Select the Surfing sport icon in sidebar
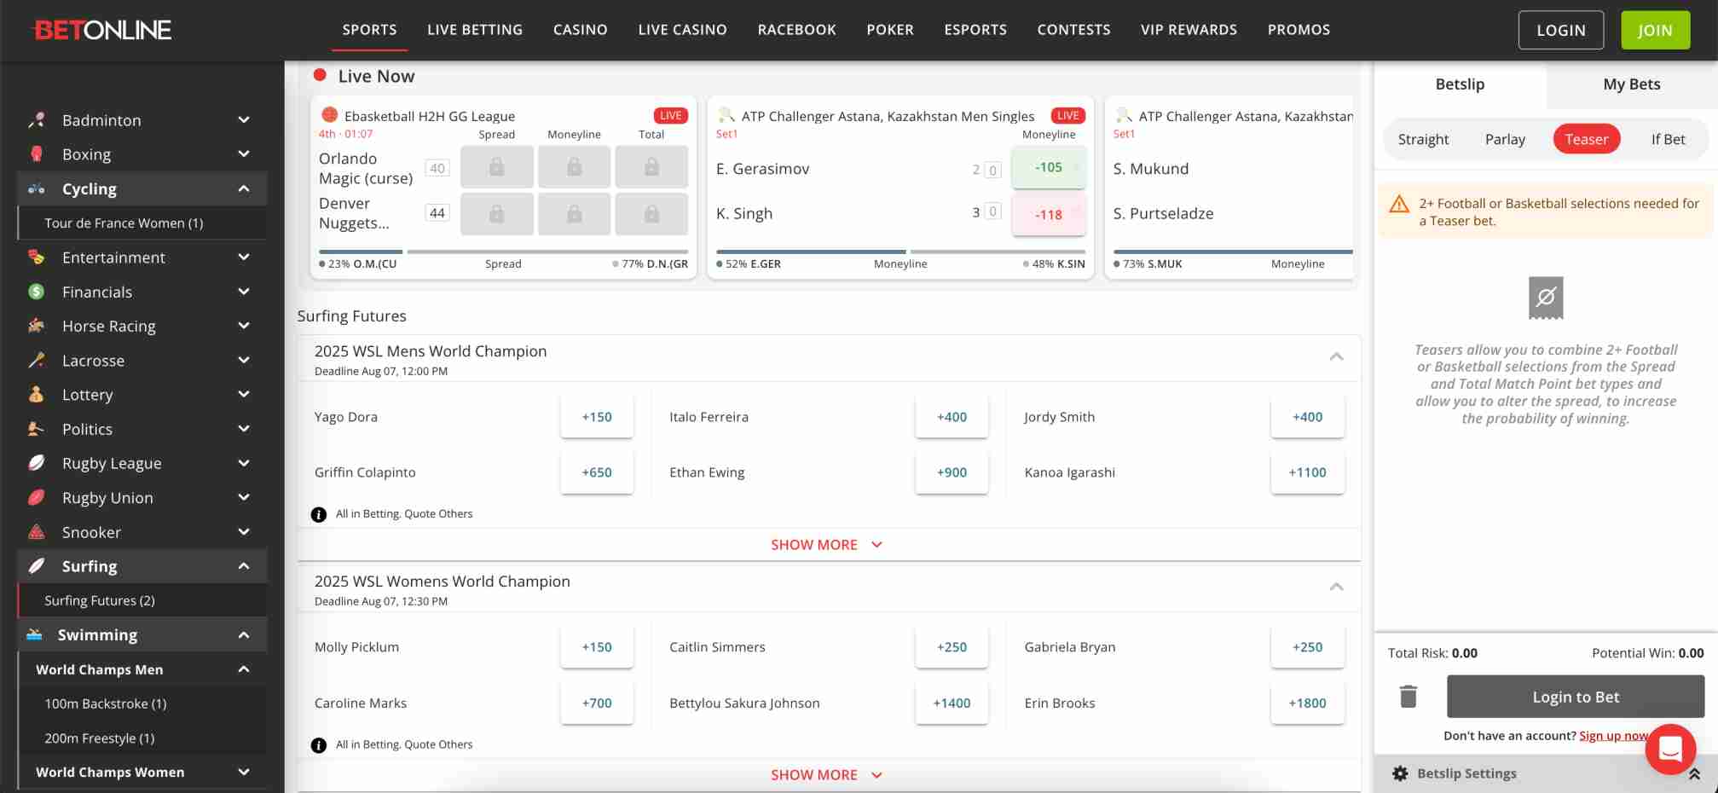1718x793 pixels. pos(36,565)
